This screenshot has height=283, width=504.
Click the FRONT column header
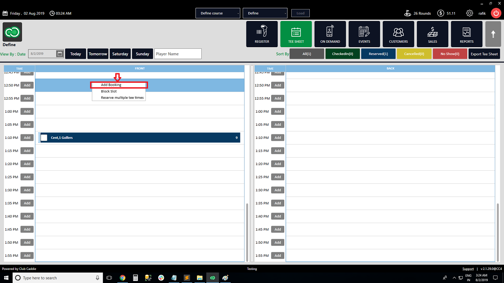pyautogui.click(x=139, y=69)
